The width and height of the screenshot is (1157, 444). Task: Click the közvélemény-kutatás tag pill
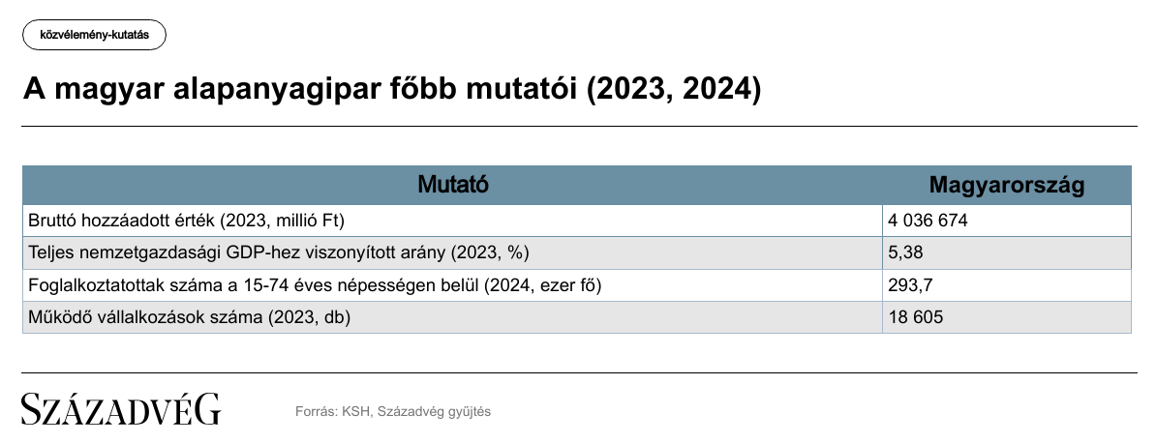(x=95, y=35)
